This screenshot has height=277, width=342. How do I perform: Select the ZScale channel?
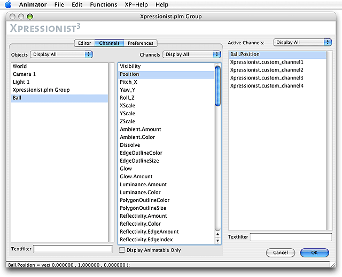pos(166,121)
